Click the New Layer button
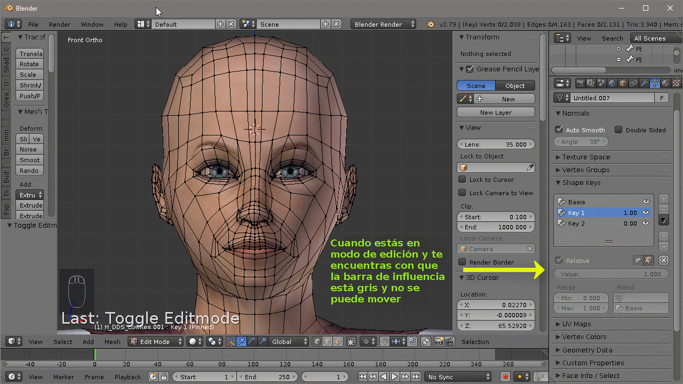The height and width of the screenshot is (384, 683). pos(496,113)
